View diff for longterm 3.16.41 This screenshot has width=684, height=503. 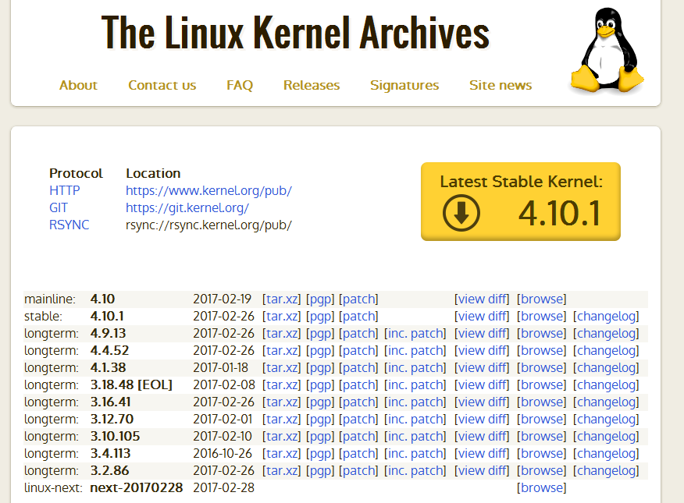482,402
